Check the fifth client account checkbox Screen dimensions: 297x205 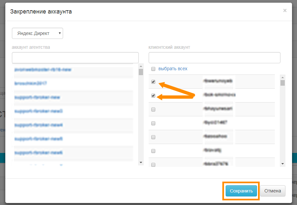pyautogui.click(x=153, y=137)
